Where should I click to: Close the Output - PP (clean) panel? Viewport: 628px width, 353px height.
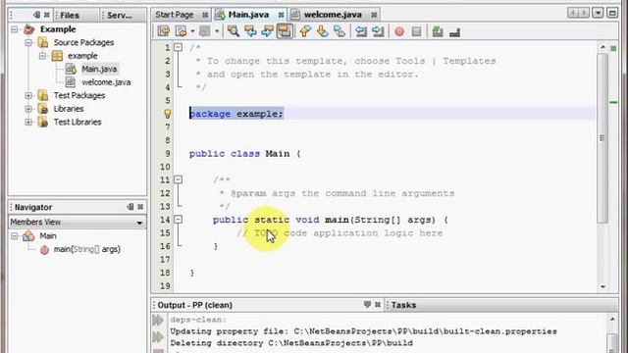(378, 305)
